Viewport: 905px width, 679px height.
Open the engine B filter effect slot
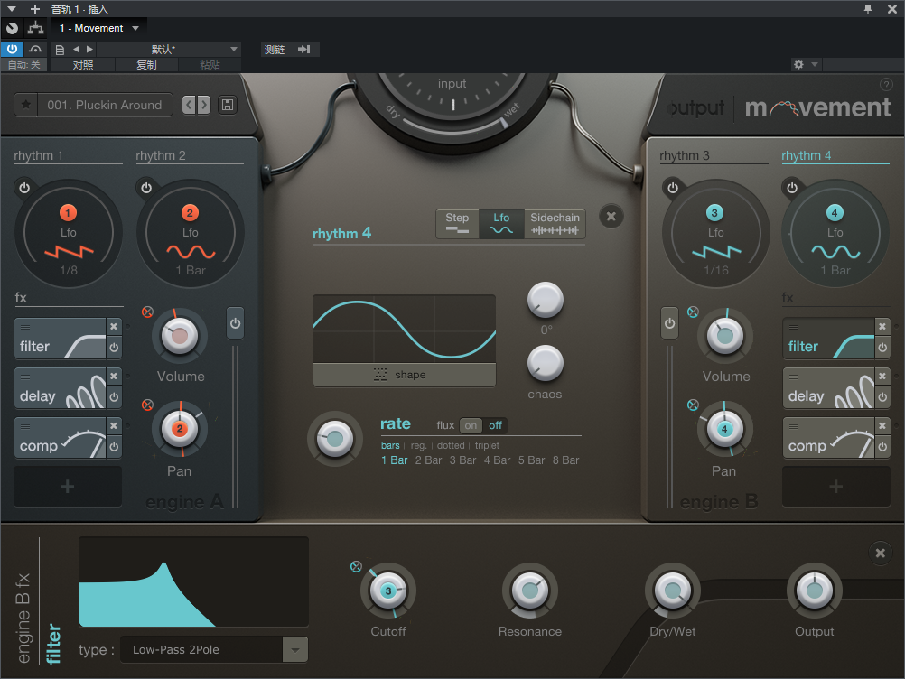pos(829,339)
